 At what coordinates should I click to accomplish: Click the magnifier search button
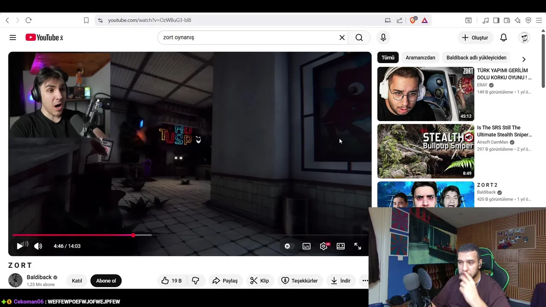[359, 38]
